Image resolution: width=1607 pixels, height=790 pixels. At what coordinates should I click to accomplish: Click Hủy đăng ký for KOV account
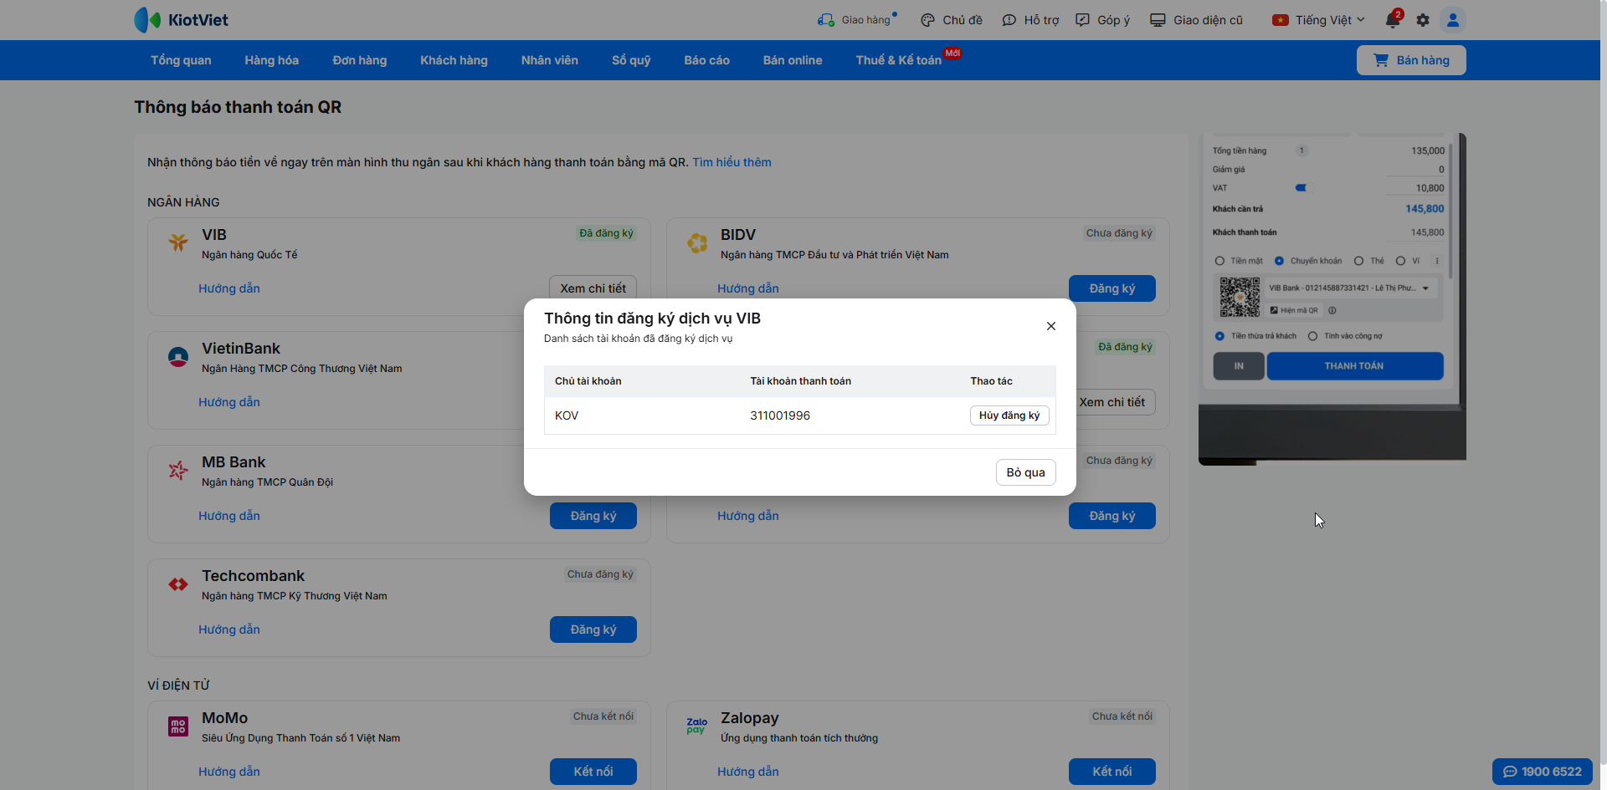[x=1009, y=415]
